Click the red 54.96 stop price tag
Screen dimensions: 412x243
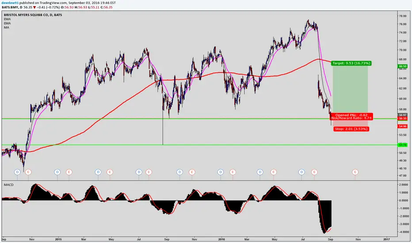pos(403,126)
